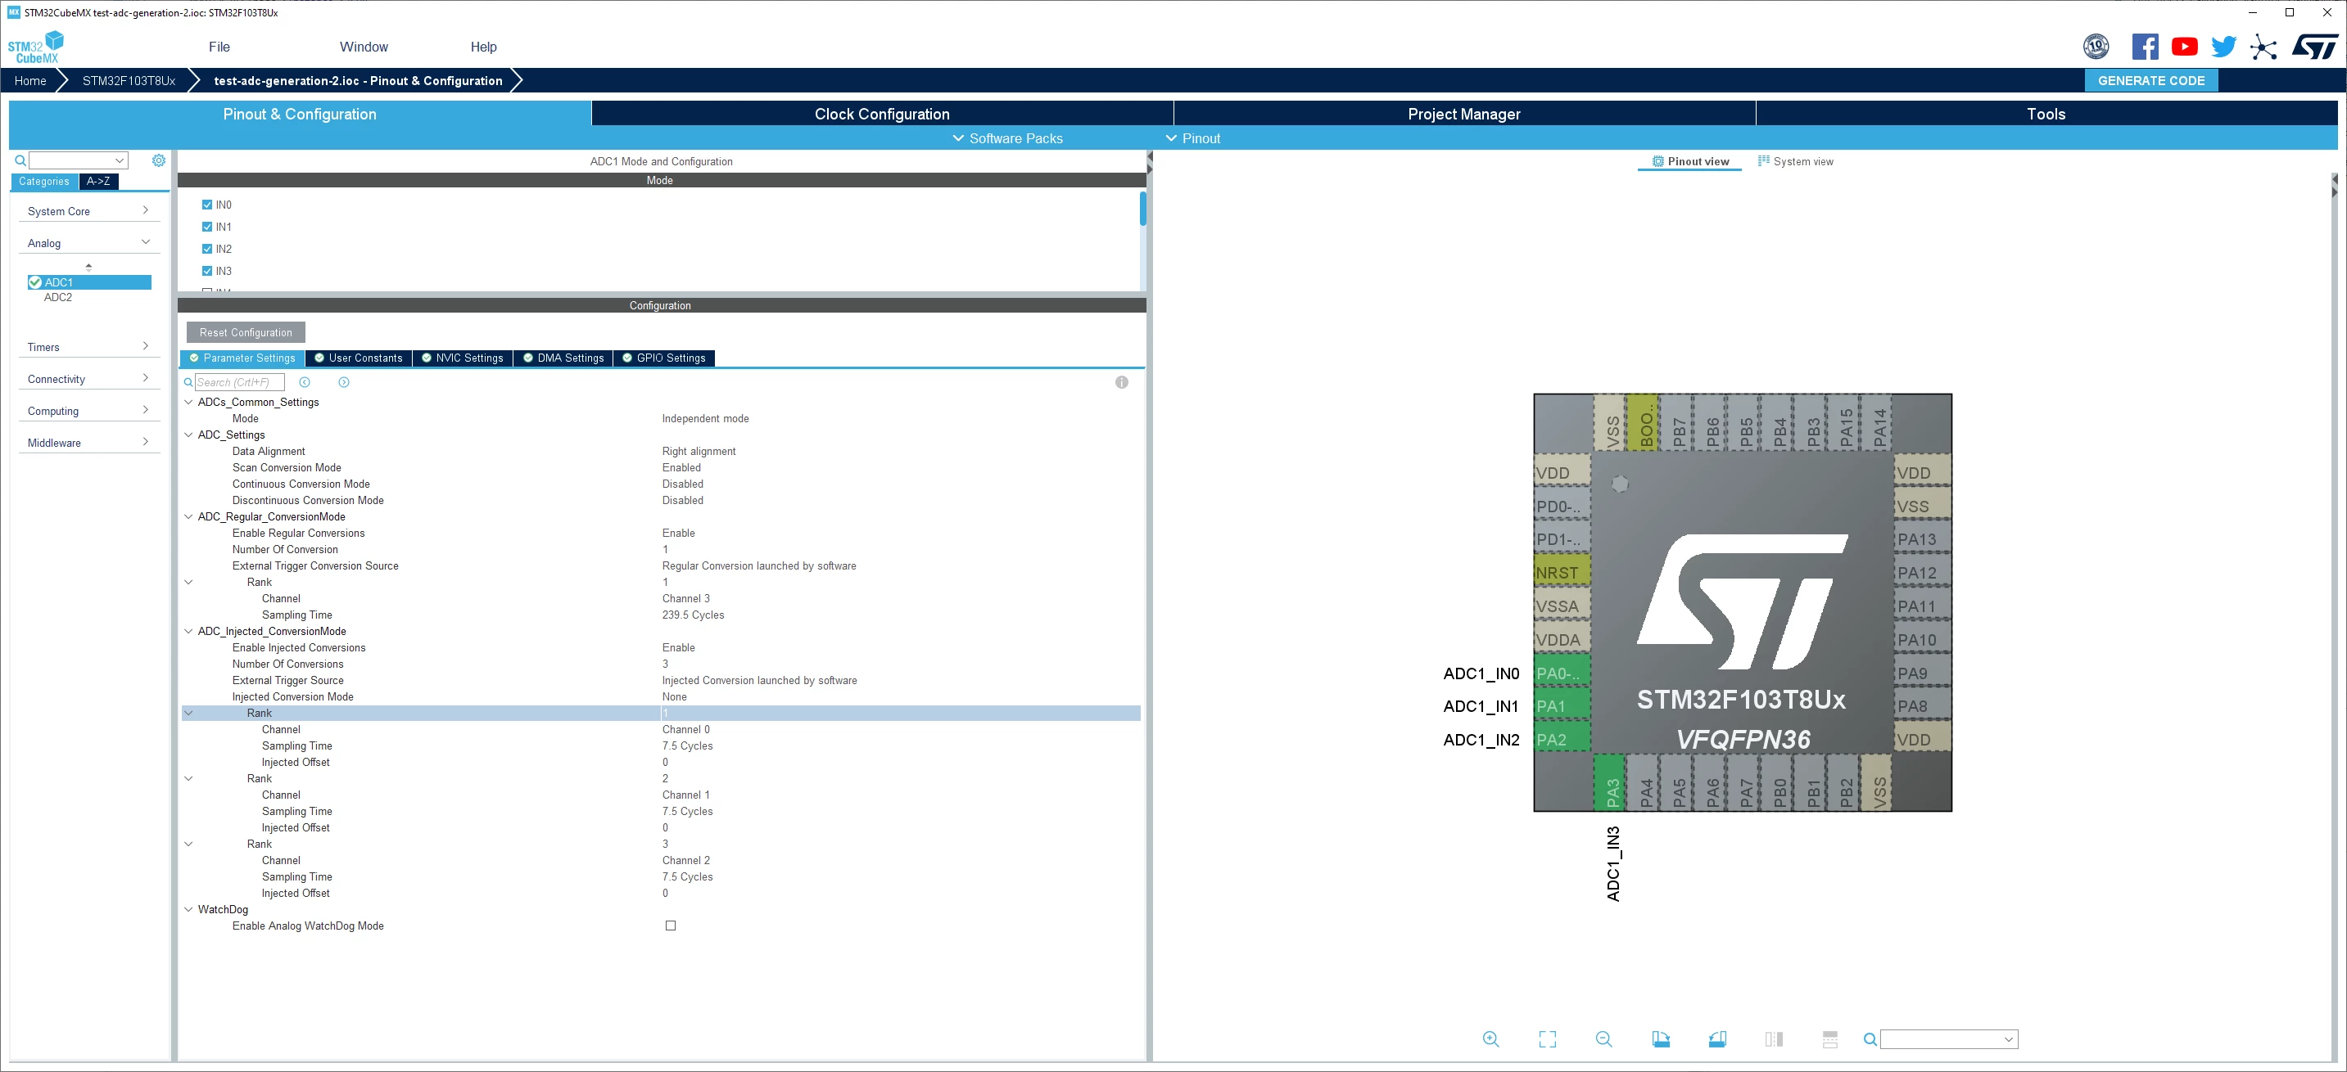Viewport: 2347px width, 1072px height.
Task: Open the categories gear settings icon
Action: pyautogui.click(x=159, y=160)
